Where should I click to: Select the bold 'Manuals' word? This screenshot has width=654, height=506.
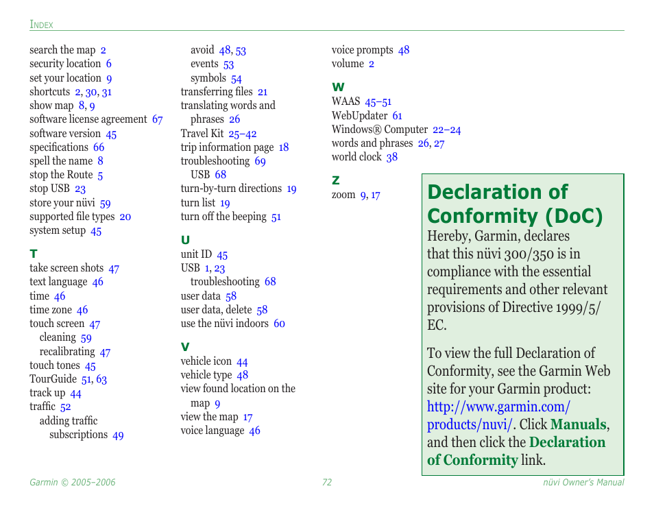click(578, 424)
